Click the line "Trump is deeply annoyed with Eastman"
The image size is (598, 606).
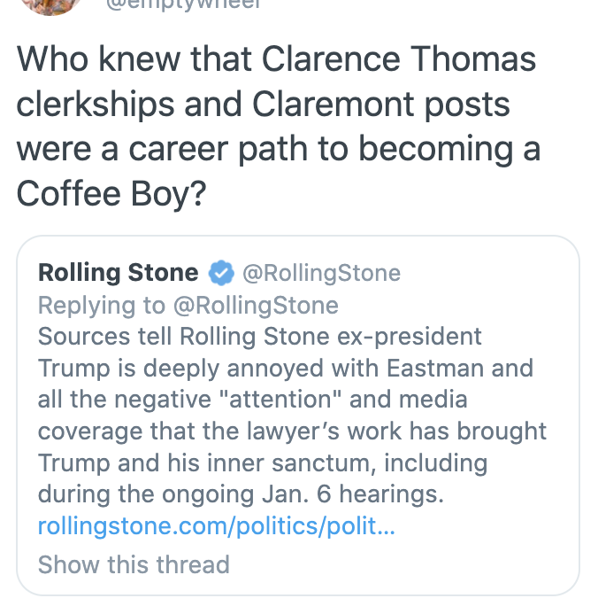286,369
